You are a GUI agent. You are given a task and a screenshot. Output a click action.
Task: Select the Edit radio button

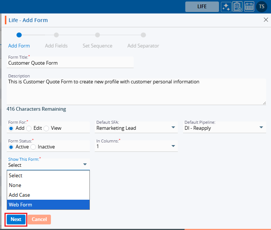click(x=29, y=128)
